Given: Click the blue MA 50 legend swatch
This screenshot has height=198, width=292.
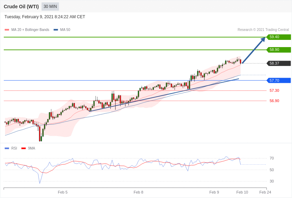Looking at the screenshot, I should pos(56,30).
